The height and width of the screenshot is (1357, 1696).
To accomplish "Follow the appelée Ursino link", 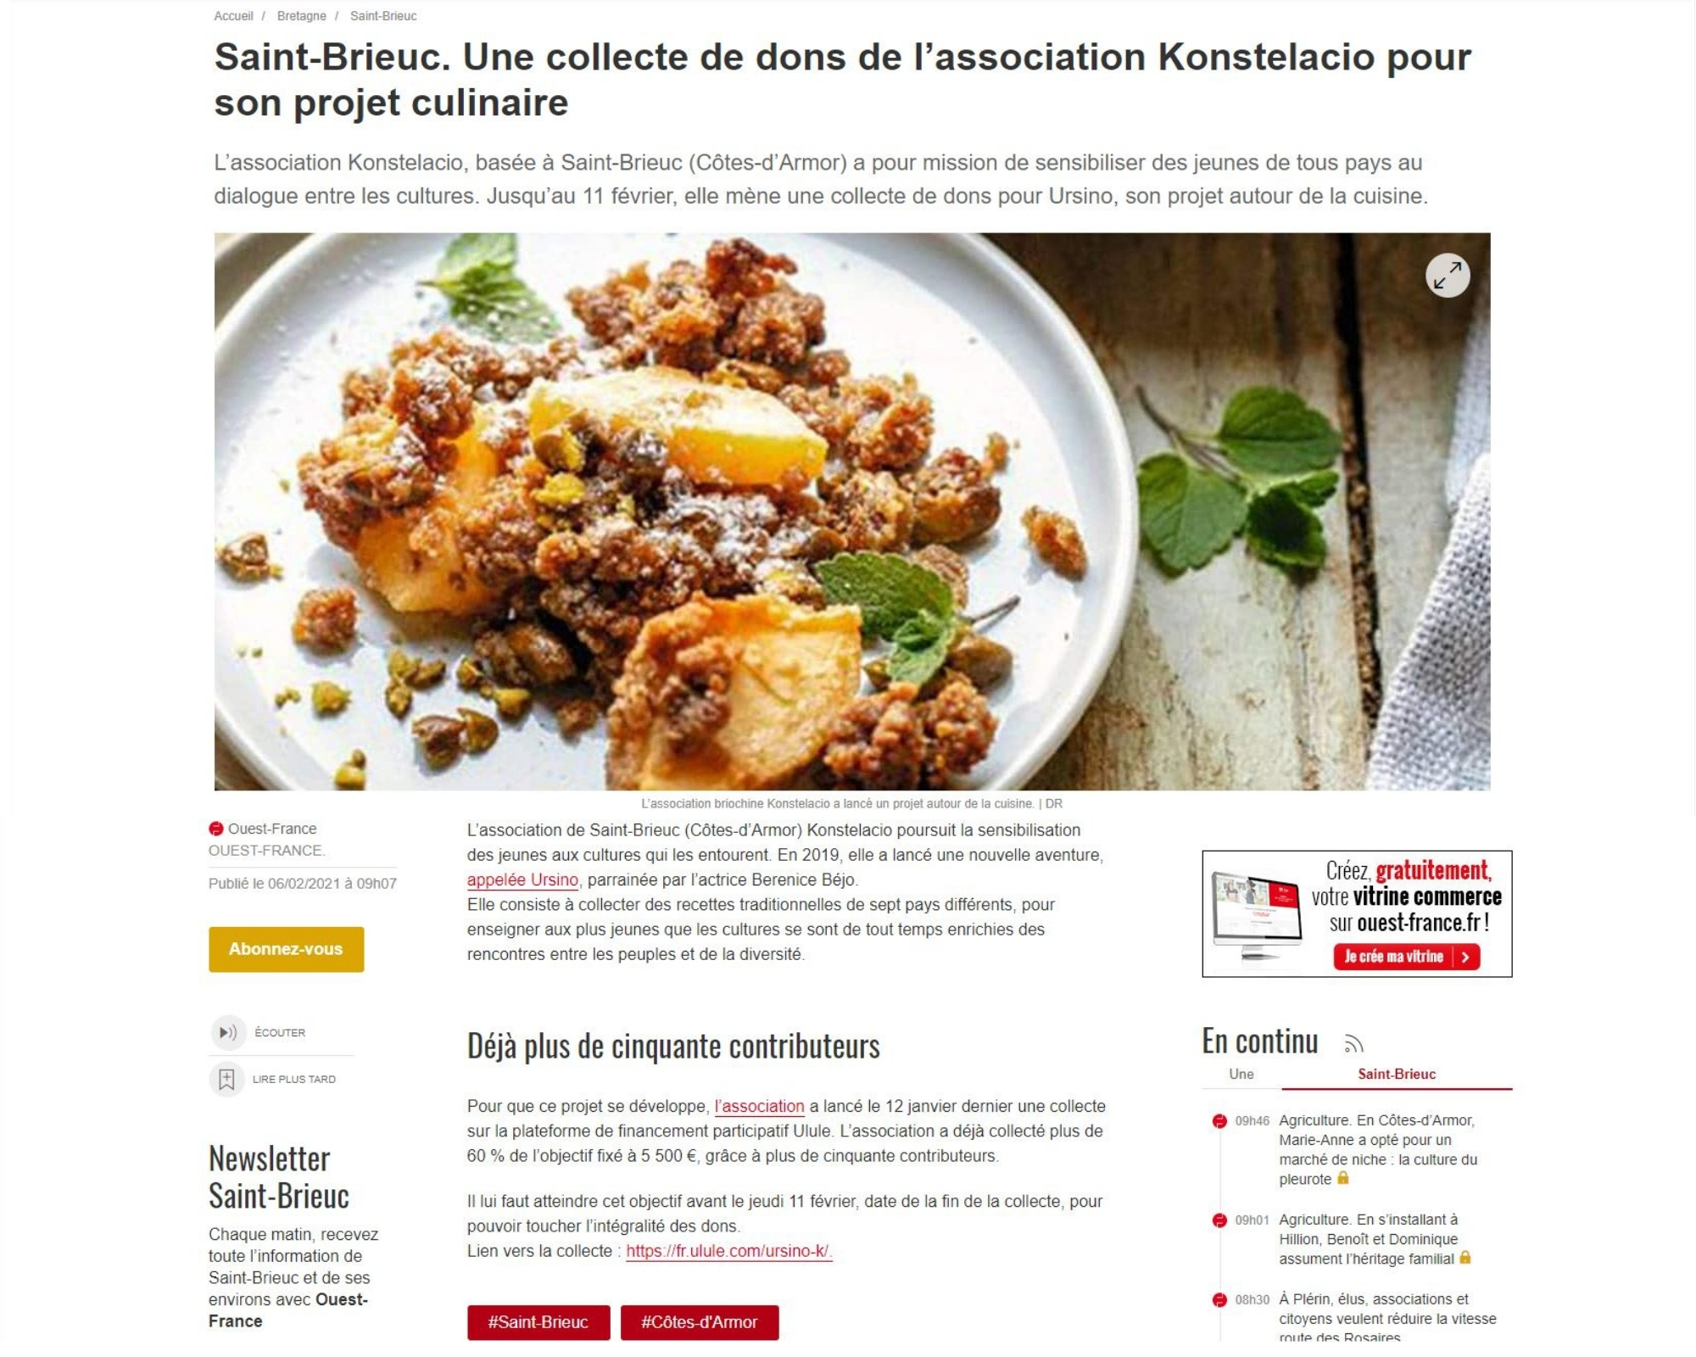I will coord(522,880).
